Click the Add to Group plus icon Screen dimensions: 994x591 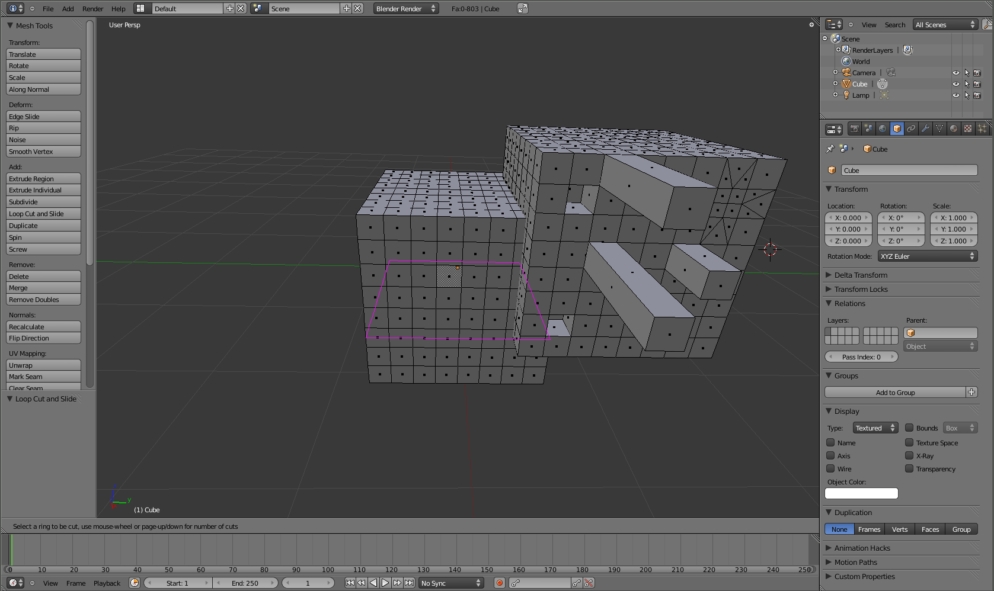pyautogui.click(x=971, y=392)
